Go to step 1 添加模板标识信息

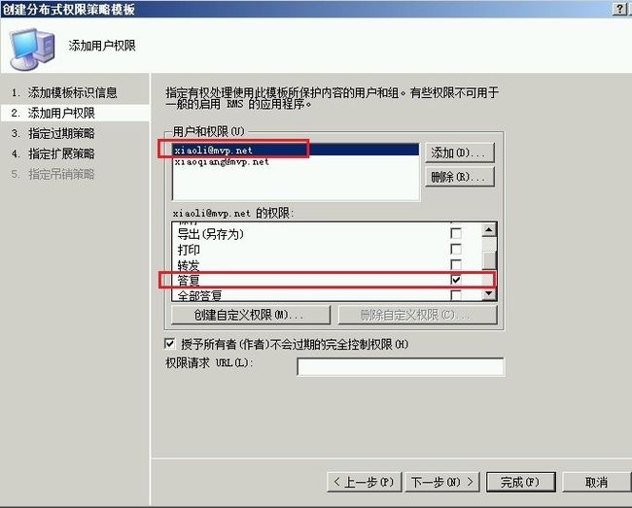pyautogui.click(x=64, y=92)
